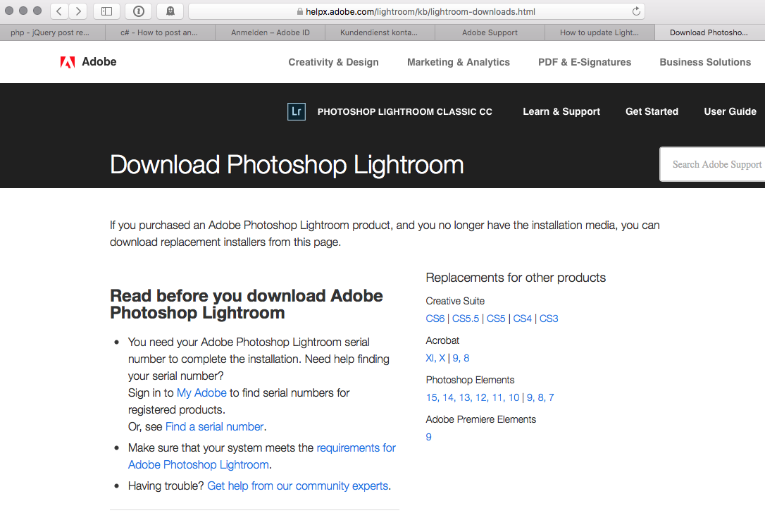Toggle the Safari sidebar icon
The width and height of the screenshot is (765, 513).
[x=107, y=11]
